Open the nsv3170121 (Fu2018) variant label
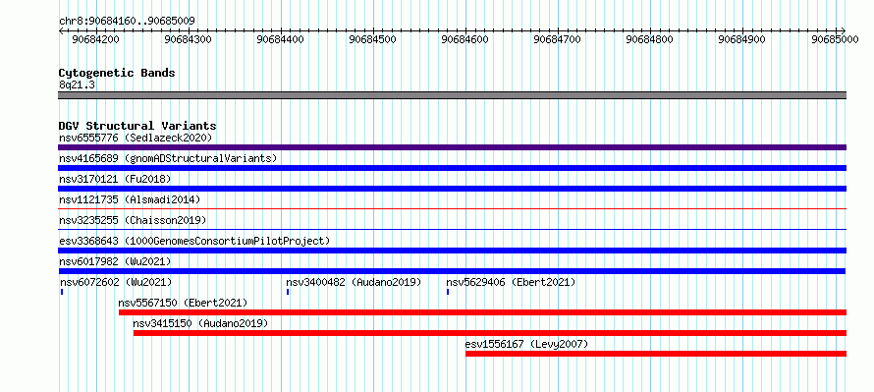 115,179
